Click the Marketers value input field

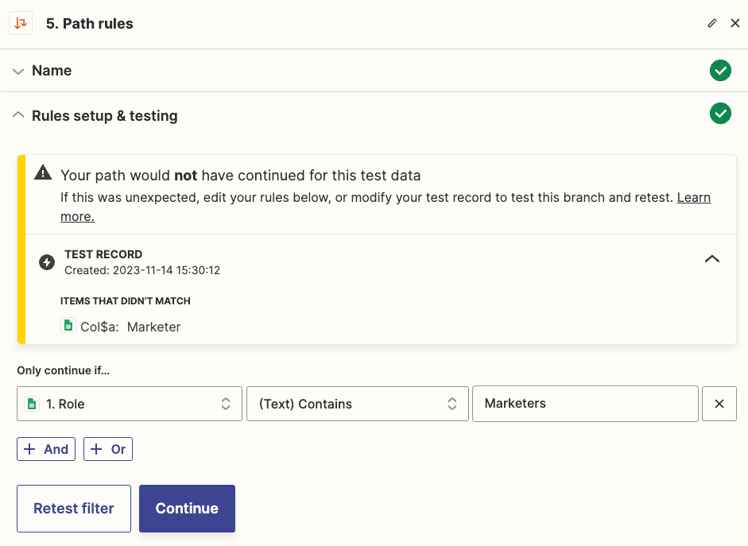[585, 404]
